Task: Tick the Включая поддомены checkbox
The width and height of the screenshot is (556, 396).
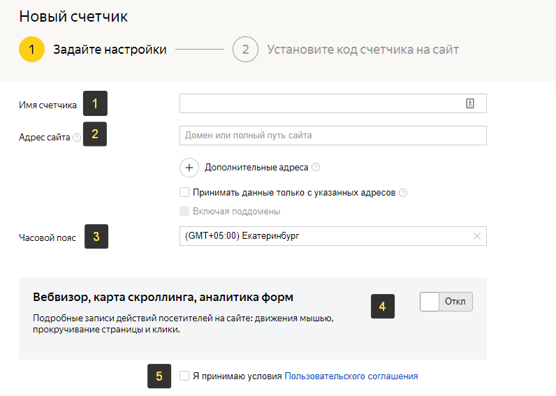Action: point(184,211)
